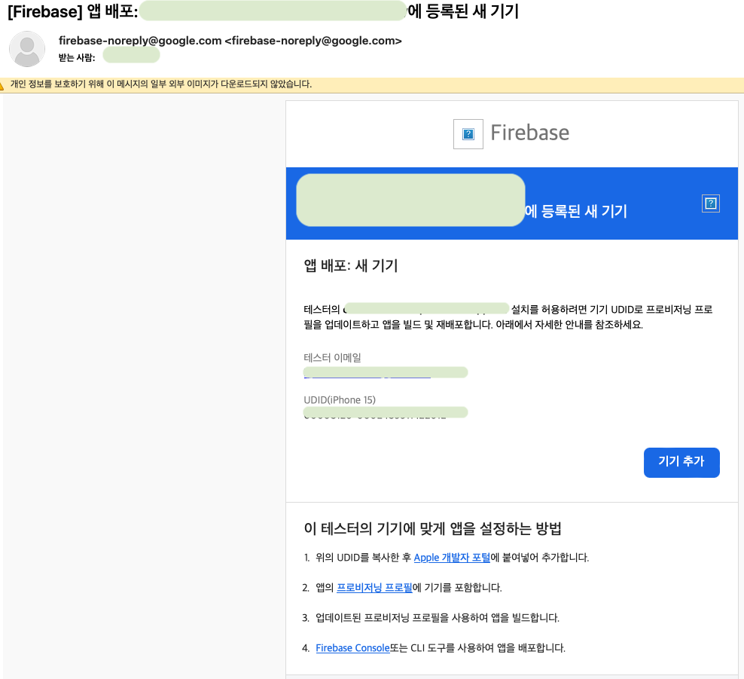The height and width of the screenshot is (679, 744).
Task: Click the heading 이 테스터의 기기에 맞게 앱을 설정하는 방법
Action: click(x=433, y=528)
